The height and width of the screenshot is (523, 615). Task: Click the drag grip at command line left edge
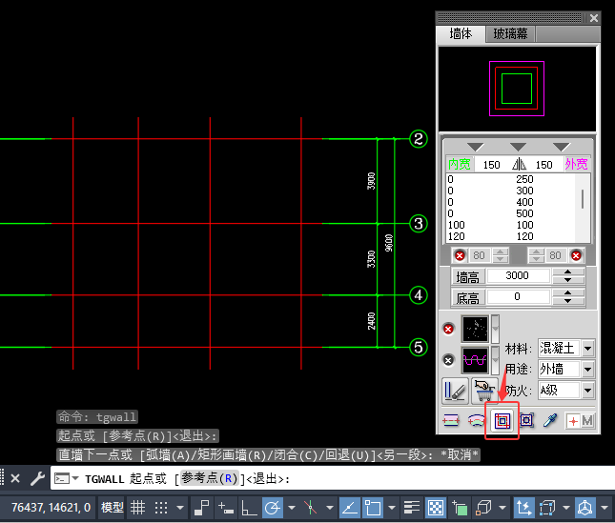pos(2,478)
